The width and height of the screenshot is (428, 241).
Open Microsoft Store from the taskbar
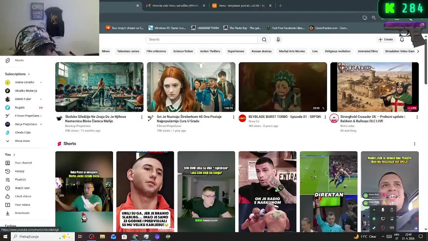124,237
